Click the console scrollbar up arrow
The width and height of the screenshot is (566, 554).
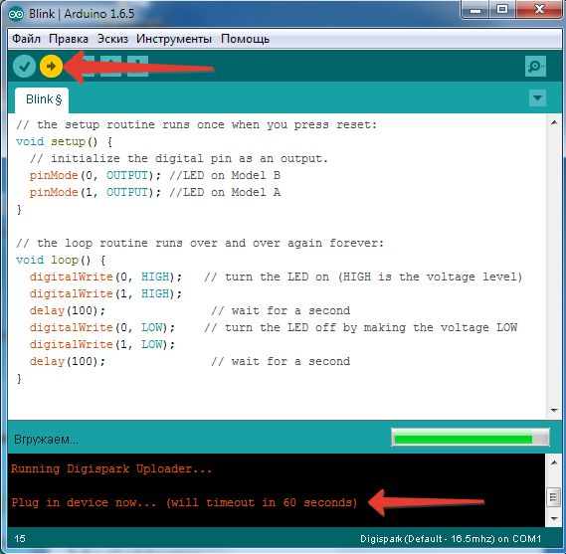click(x=554, y=463)
